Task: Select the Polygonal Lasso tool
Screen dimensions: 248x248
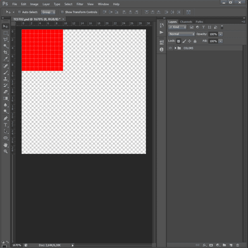Action: coord(5,39)
